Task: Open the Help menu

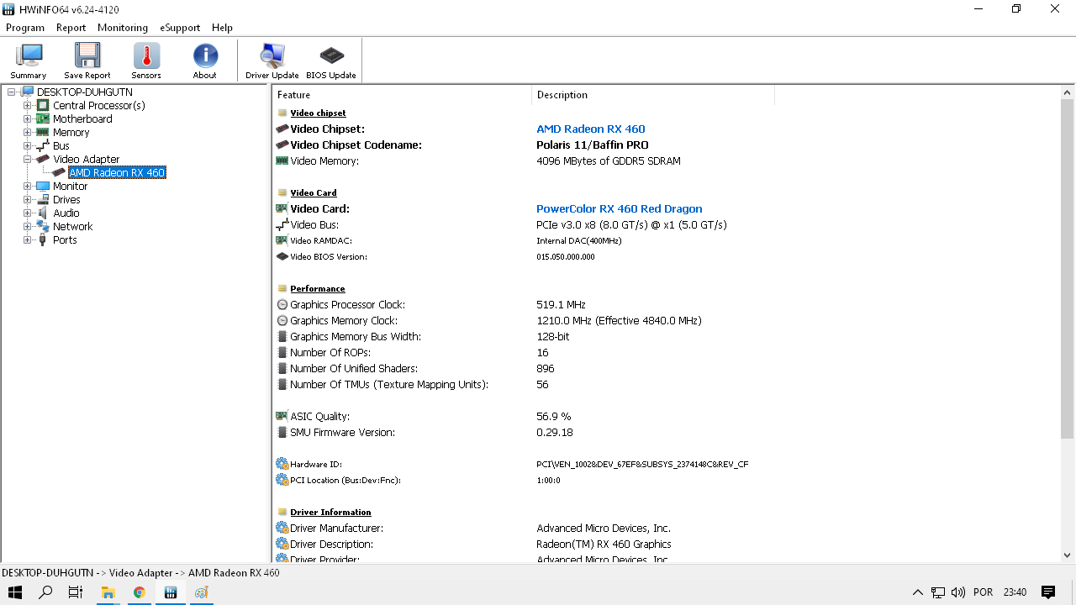Action: pyautogui.click(x=222, y=28)
